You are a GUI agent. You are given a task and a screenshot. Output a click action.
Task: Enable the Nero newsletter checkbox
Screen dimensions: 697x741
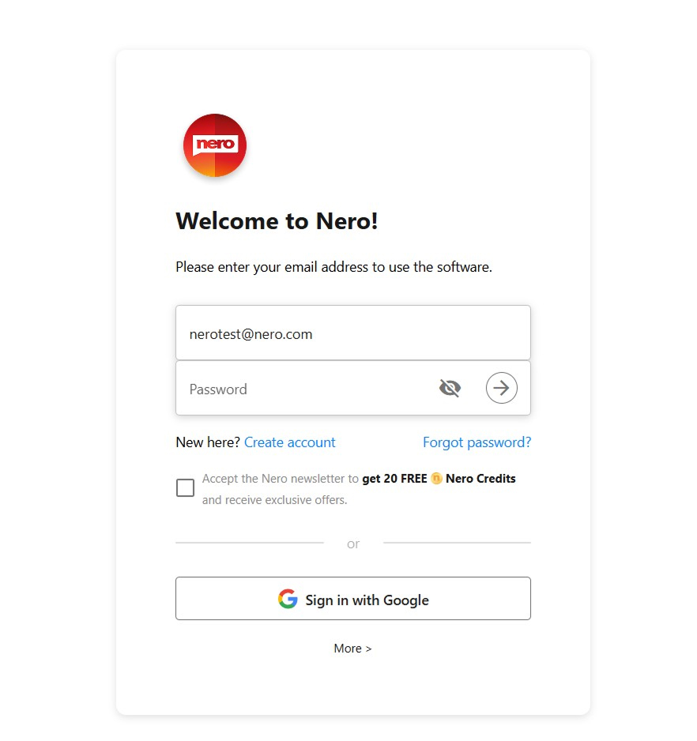click(x=185, y=487)
